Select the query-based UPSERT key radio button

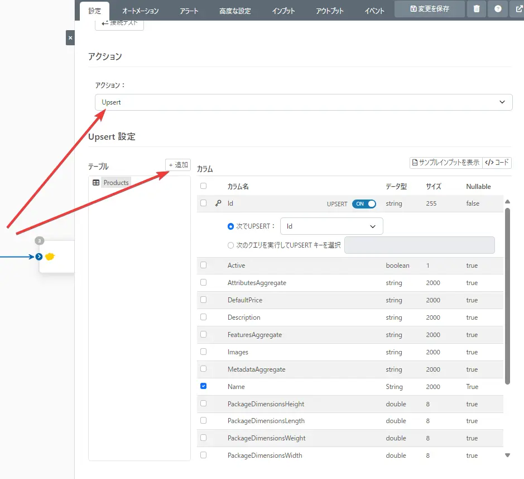tap(230, 245)
